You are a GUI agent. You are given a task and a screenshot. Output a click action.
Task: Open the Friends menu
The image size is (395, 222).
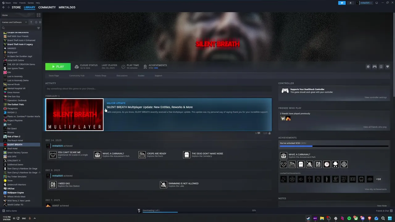[23, 3]
